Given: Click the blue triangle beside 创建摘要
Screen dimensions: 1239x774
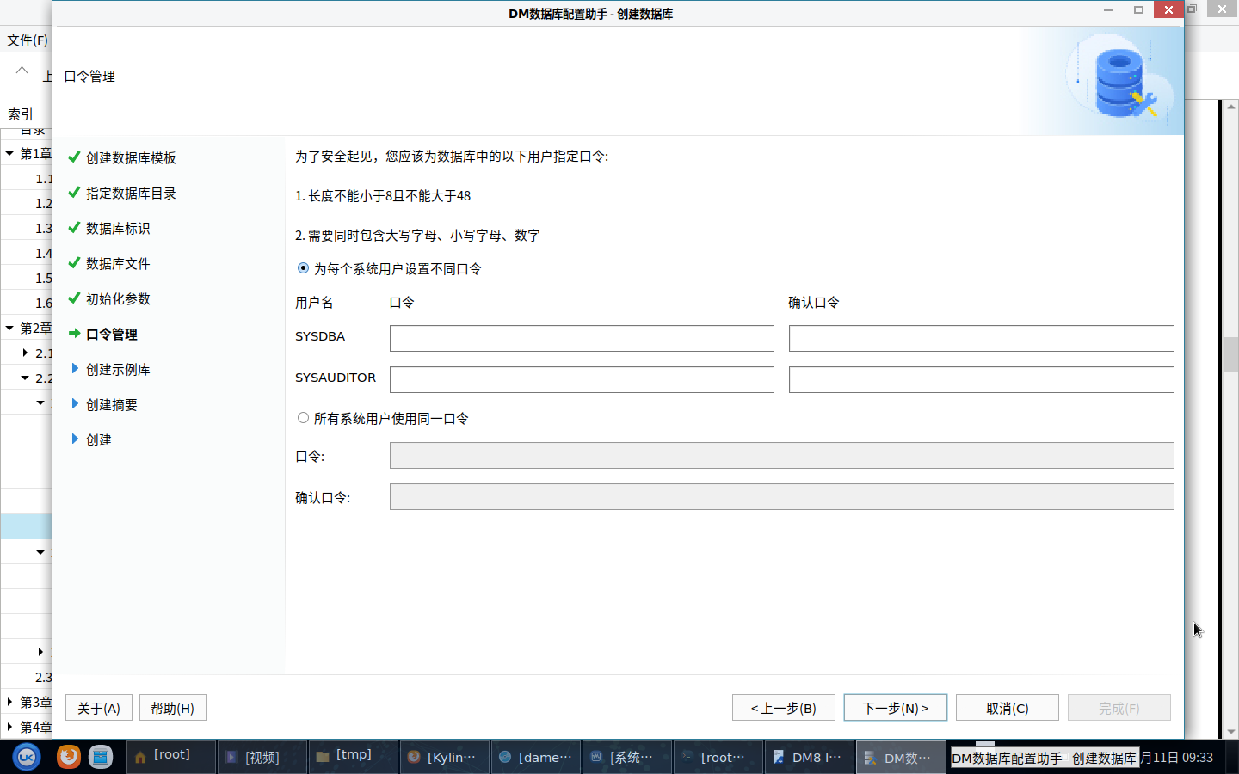Looking at the screenshot, I should (x=75, y=404).
